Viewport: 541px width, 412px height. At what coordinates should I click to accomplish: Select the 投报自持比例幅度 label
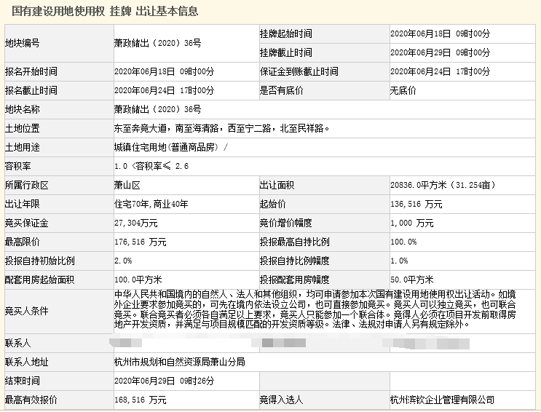[x=295, y=261]
